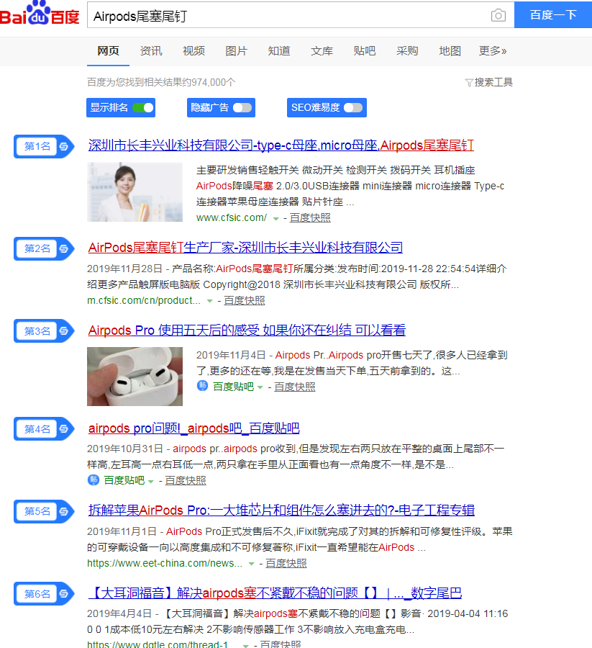
Task: Click the Baidu logo
Action: click(40, 14)
